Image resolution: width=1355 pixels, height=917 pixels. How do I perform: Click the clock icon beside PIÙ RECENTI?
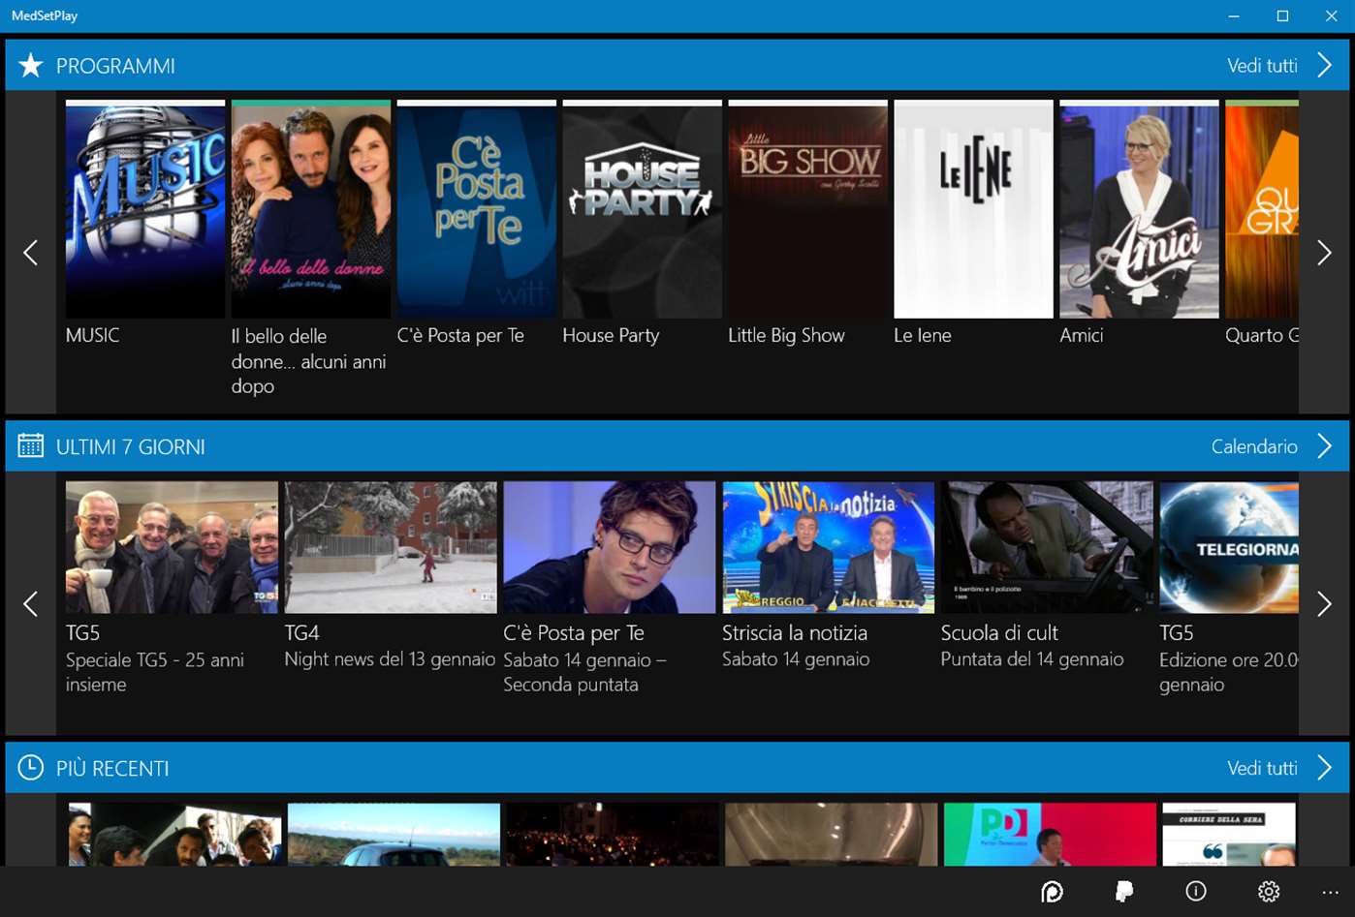(x=31, y=767)
